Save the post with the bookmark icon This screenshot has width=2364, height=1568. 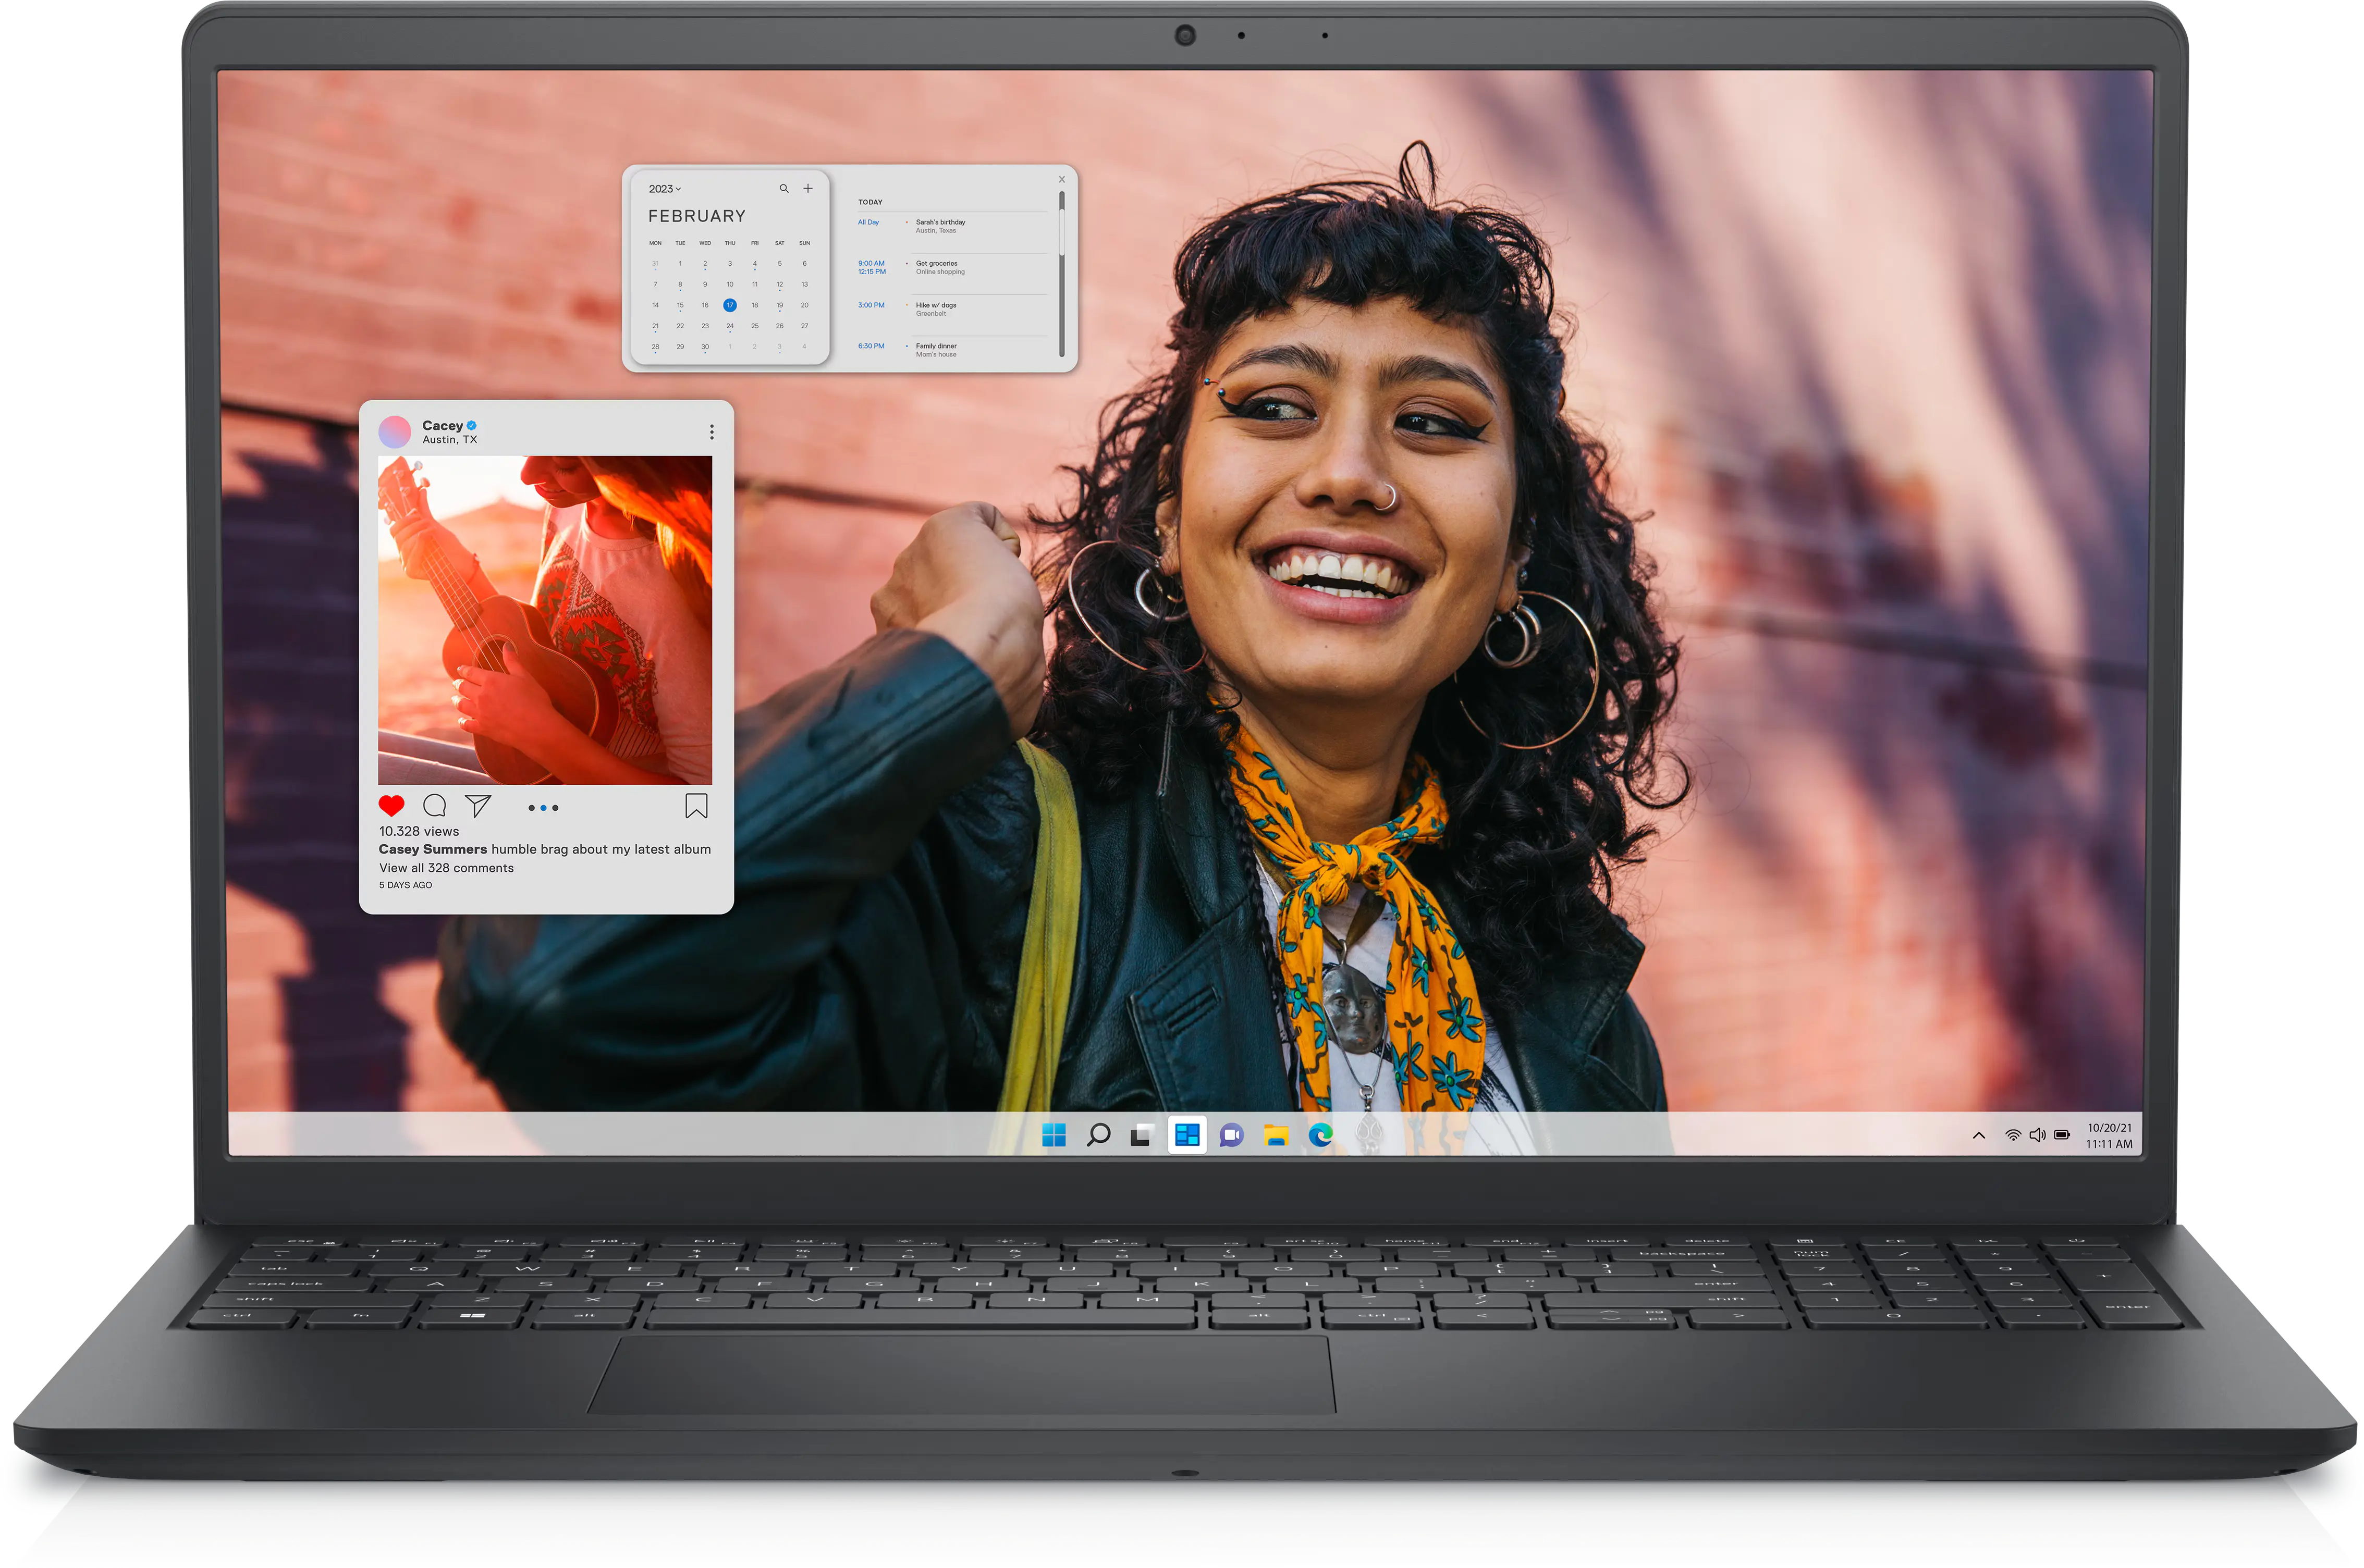(697, 806)
